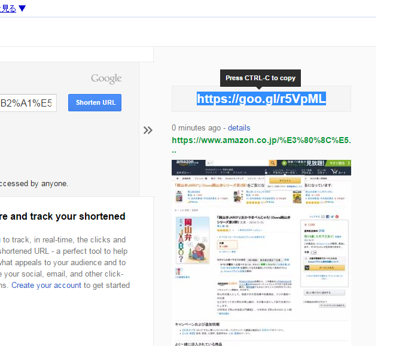Click the Amazon page preview thumbnail
This screenshot has width=396, height=346.
pos(261,253)
